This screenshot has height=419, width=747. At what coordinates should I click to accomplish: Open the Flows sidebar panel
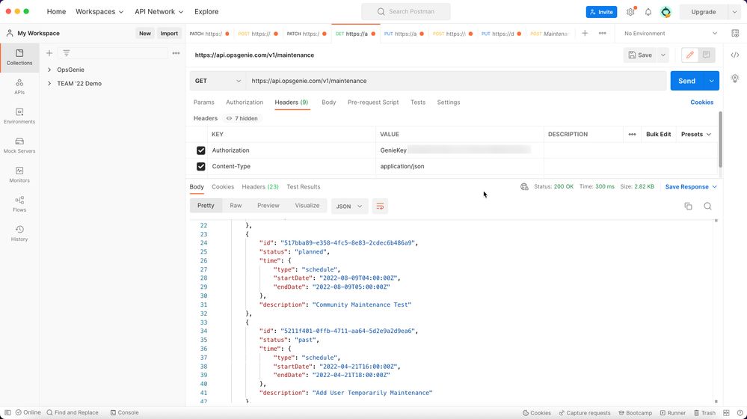tap(19, 204)
